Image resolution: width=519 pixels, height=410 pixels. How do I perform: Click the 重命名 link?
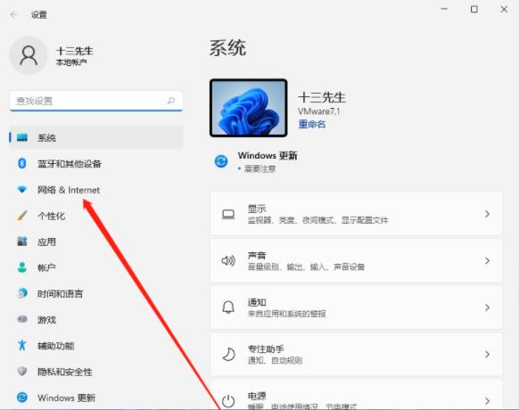point(312,124)
